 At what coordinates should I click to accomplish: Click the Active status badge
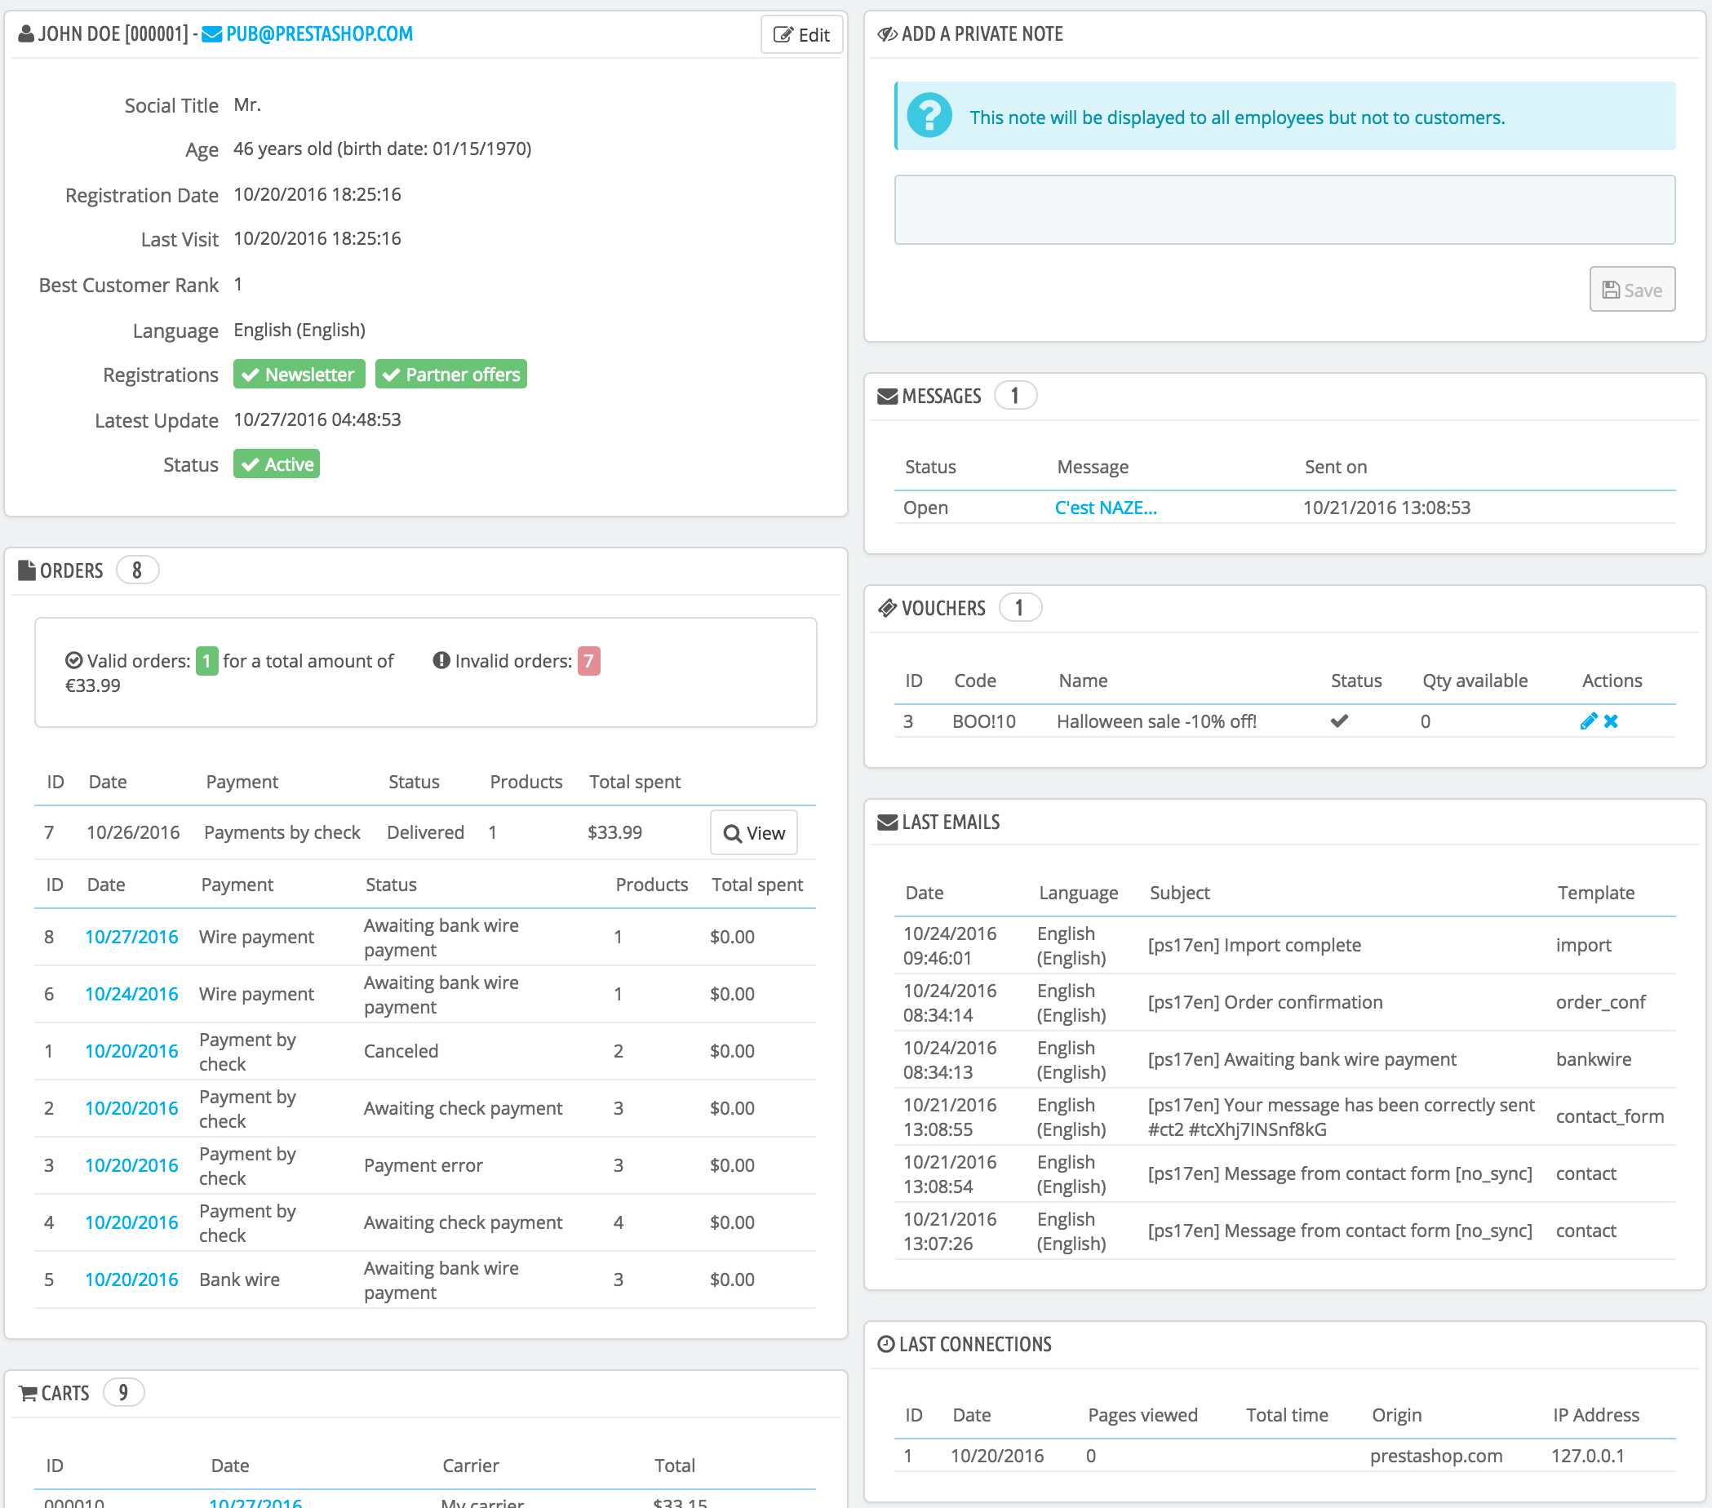[x=277, y=464]
